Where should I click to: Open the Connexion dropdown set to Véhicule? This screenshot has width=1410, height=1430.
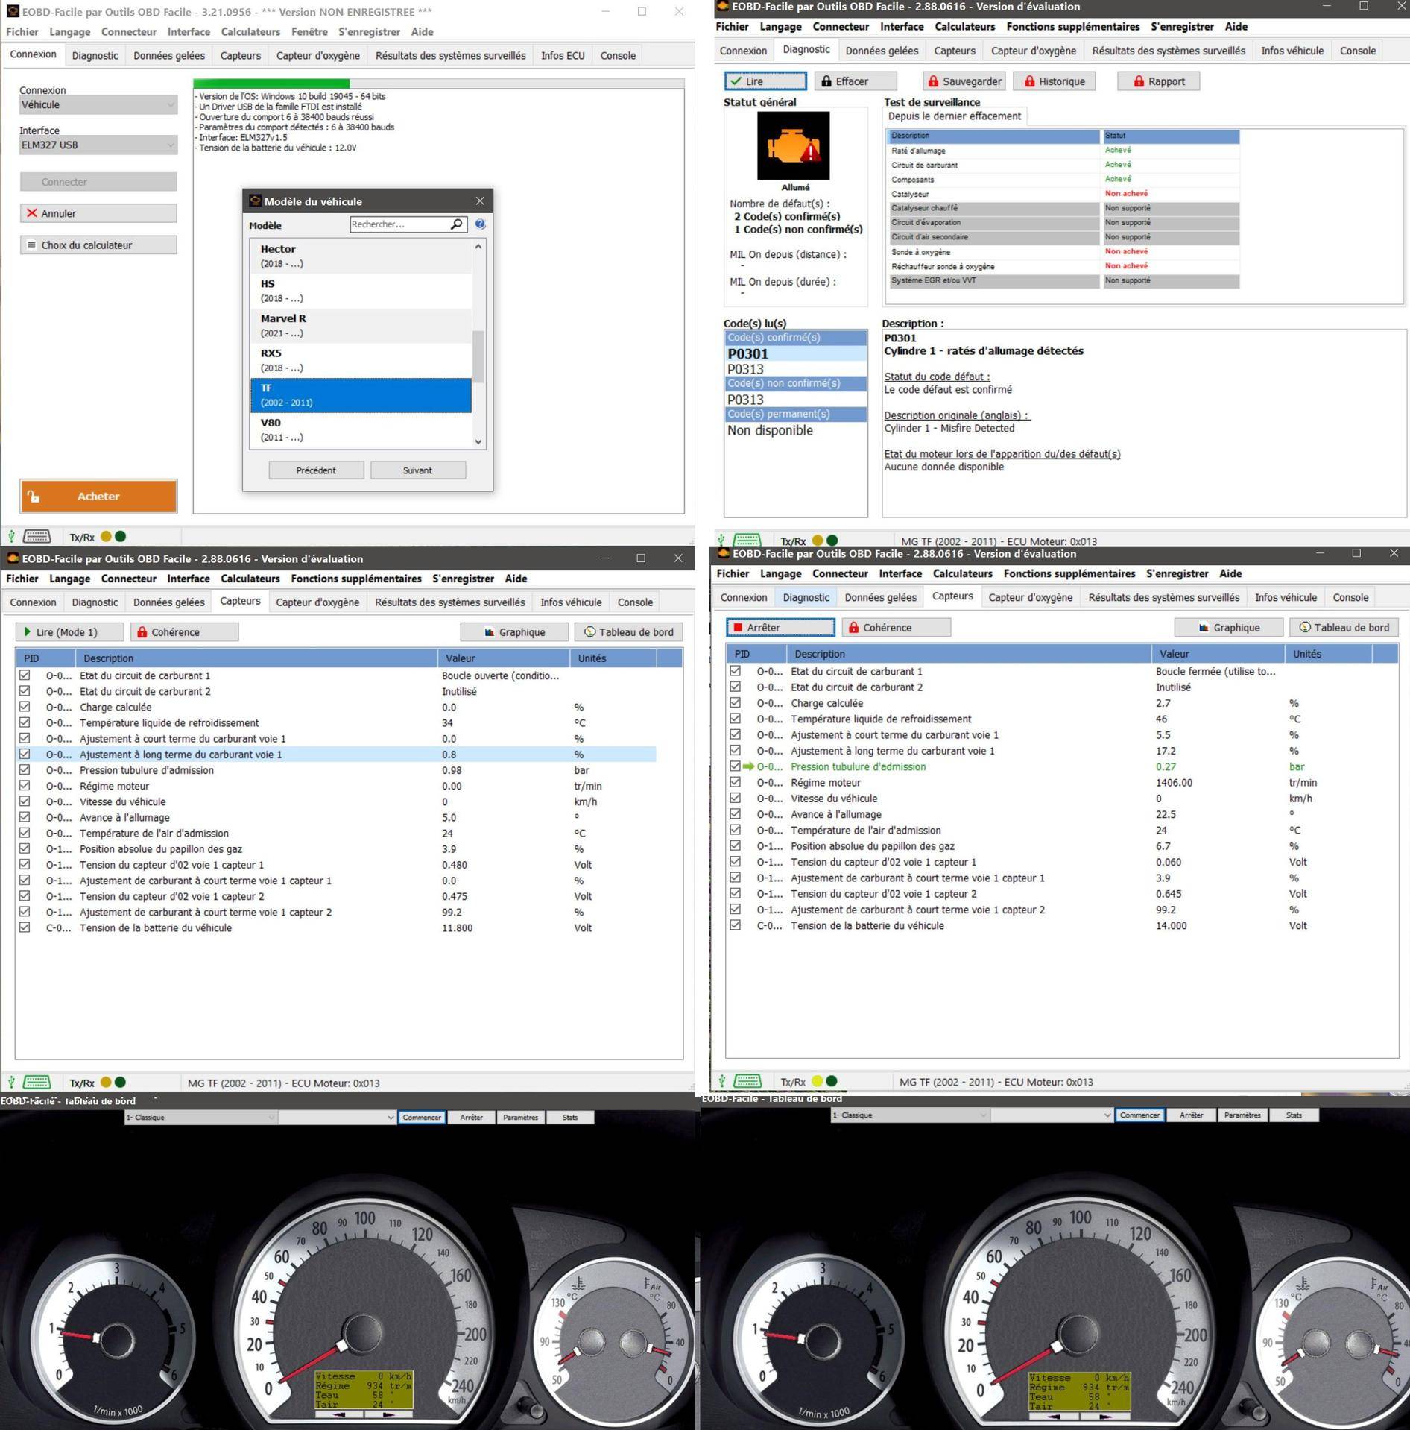click(x=98, y=105)
